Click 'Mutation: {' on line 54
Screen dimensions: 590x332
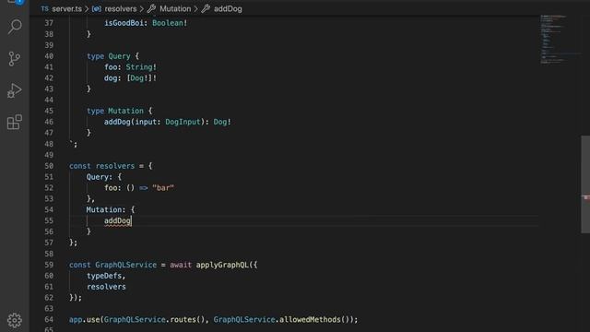coord(111,209)
